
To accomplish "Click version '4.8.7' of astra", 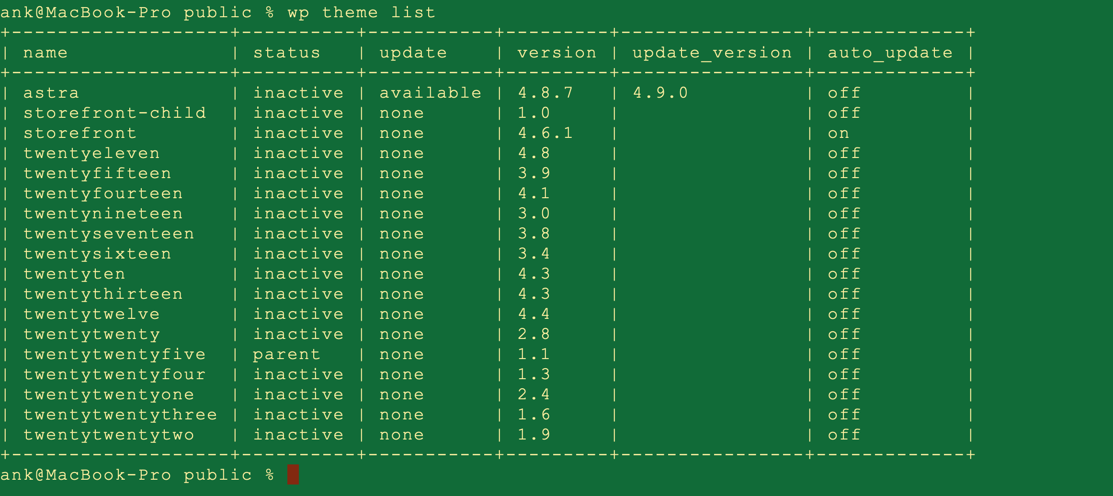I will click(x=545, y=93).
